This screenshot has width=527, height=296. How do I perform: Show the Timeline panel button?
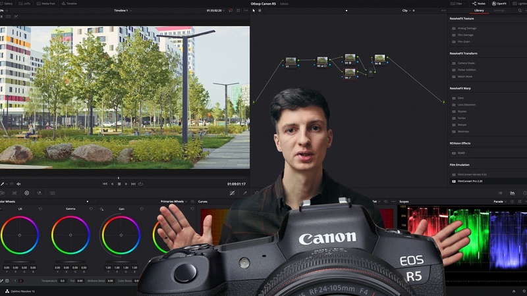click(69, 3)
